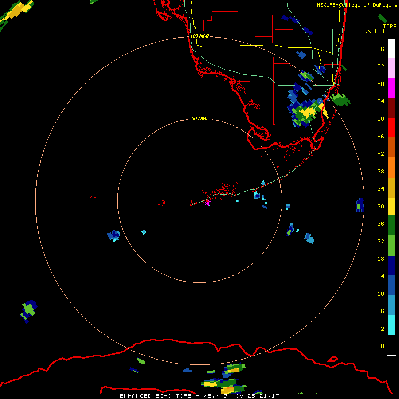The width and height of the screenshot is (399, 399).
Task: Click the "50 NMI" range ring label
Action: click(x=199, y=118)
